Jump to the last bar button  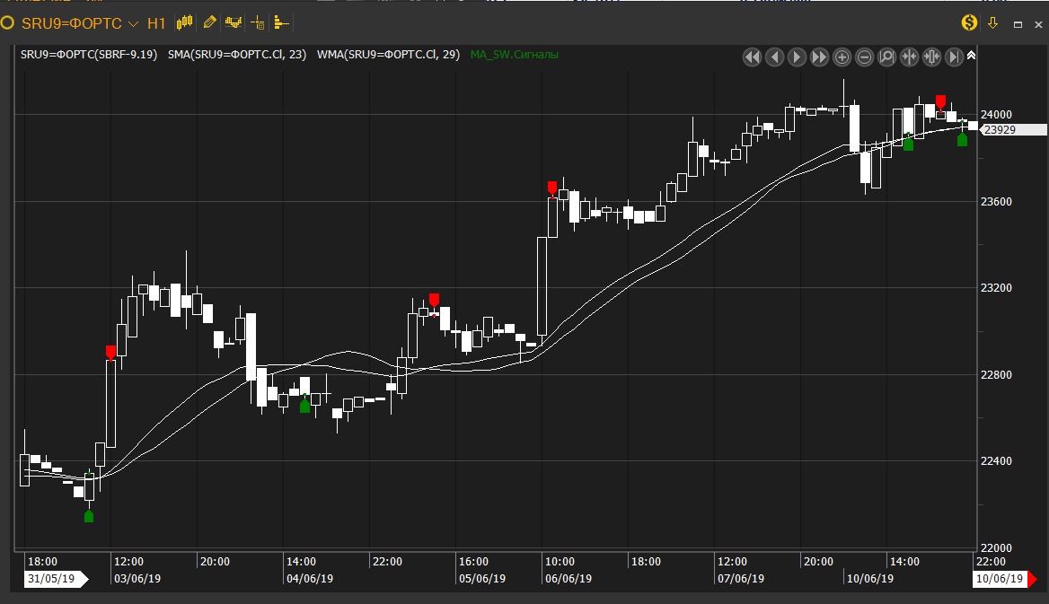pos(954,57)
